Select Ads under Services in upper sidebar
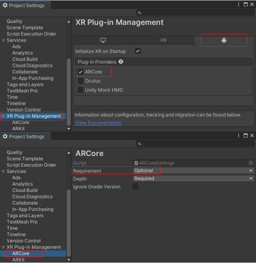Image resolution: width=256 pixels, height=263 pixels. coord(17,47)
